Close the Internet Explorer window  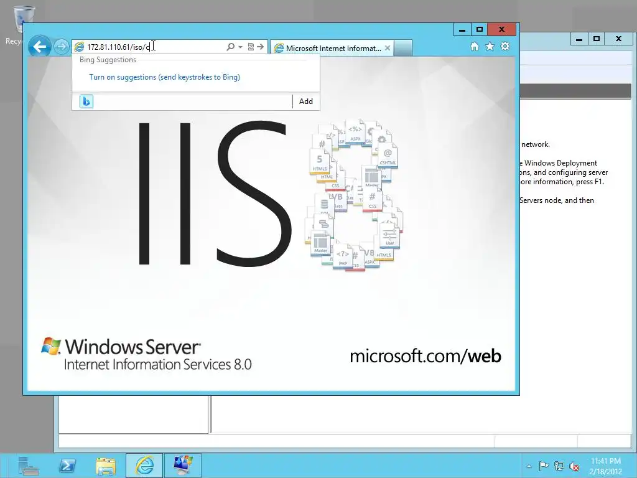[x=502, y=29]
